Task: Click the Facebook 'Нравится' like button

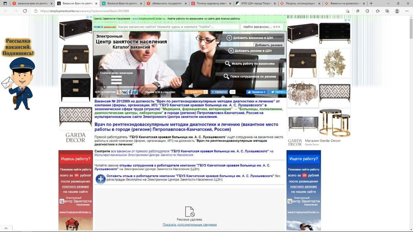Action: coord(256,92)
